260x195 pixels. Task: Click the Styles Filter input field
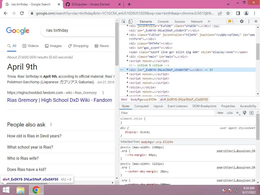coord(167,113)
